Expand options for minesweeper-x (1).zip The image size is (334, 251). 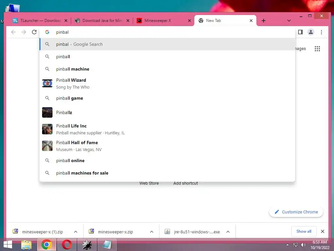pyautogui.click(x=76, y=232)
